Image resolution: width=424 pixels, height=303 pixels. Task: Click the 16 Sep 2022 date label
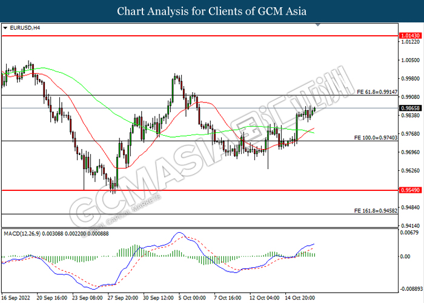click(17, 298)
